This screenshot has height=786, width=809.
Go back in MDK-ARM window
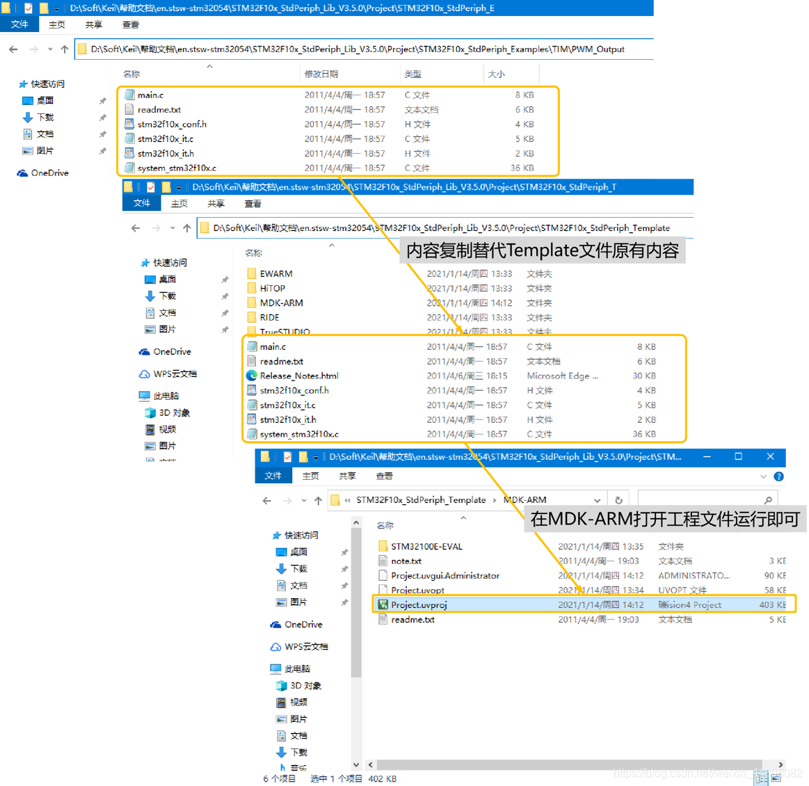pos(266,500)
